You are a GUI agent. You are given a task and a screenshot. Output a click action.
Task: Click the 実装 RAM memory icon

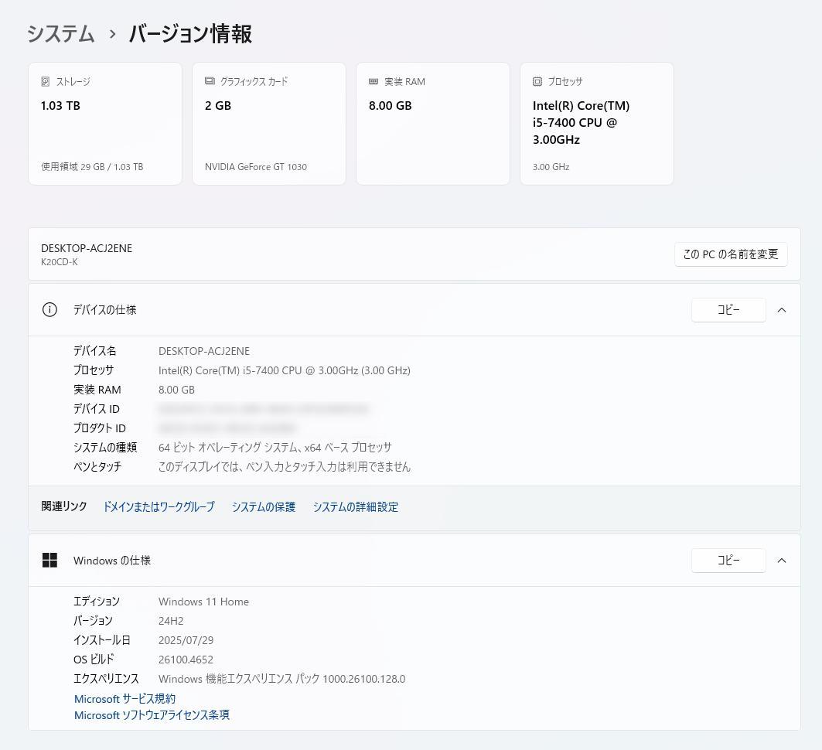pyautogui.click(x=375, y=81)
